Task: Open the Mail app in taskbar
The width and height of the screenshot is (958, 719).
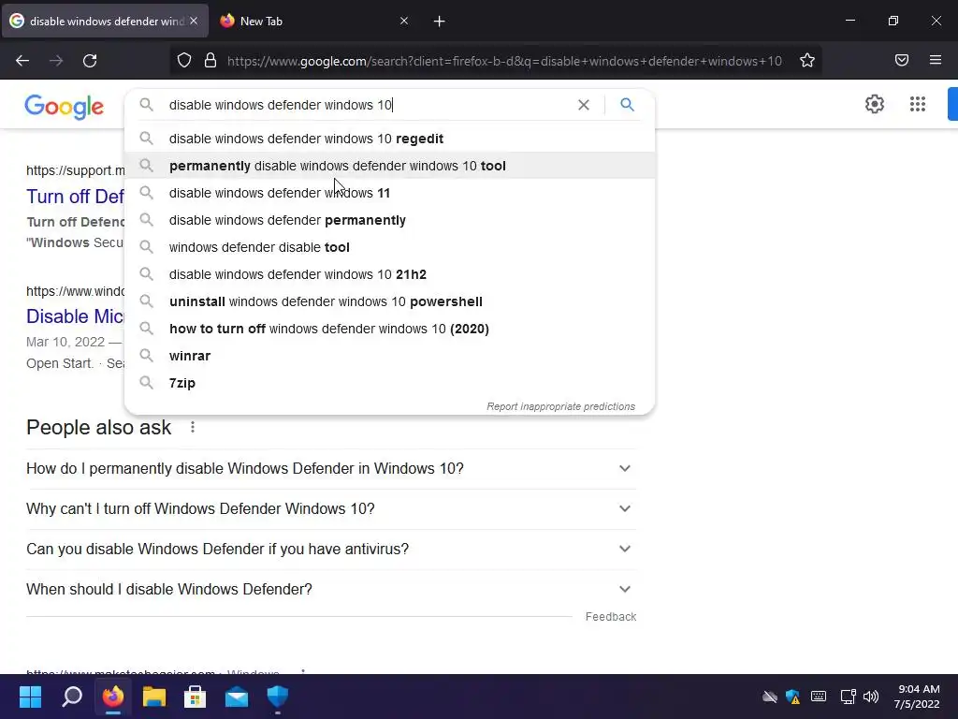Action: click(237, 697)
